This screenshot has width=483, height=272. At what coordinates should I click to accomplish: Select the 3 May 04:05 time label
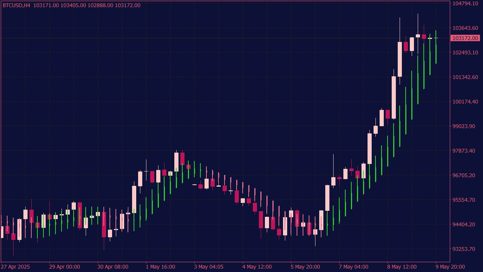click(x=209, y=267)
